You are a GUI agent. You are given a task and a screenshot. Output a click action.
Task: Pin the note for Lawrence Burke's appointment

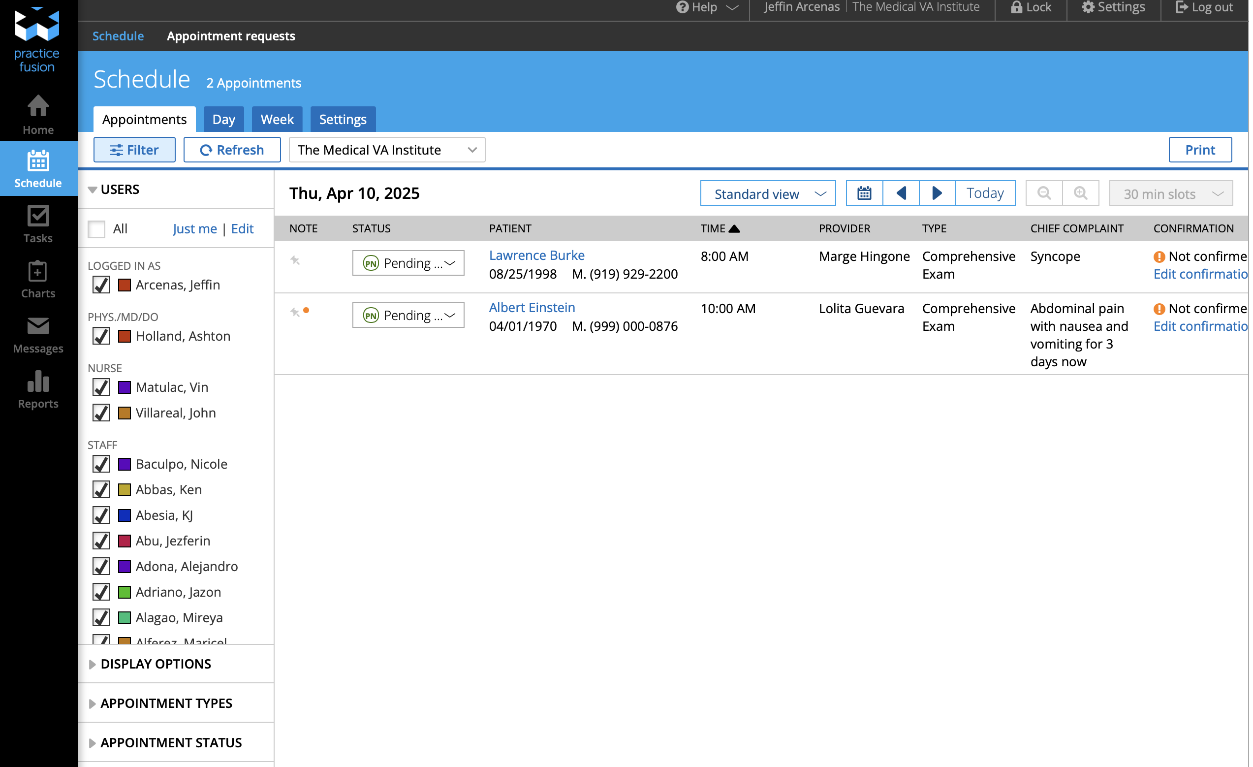coord(295,261)
